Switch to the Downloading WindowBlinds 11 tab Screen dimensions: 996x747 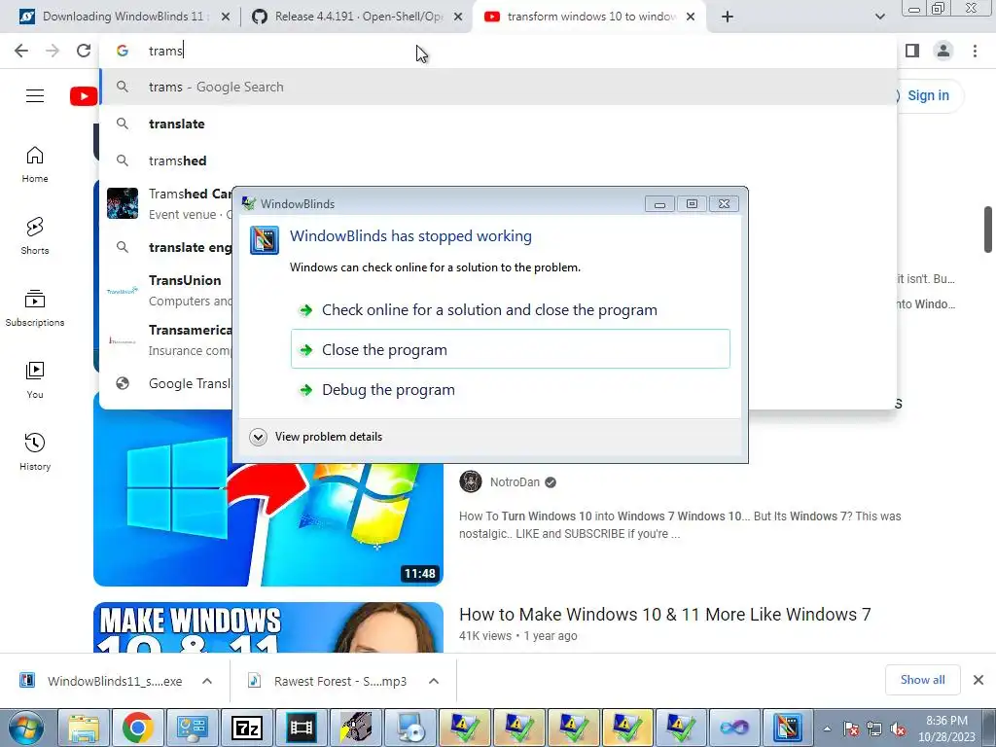pyautogui.click(x=124, y=17)
